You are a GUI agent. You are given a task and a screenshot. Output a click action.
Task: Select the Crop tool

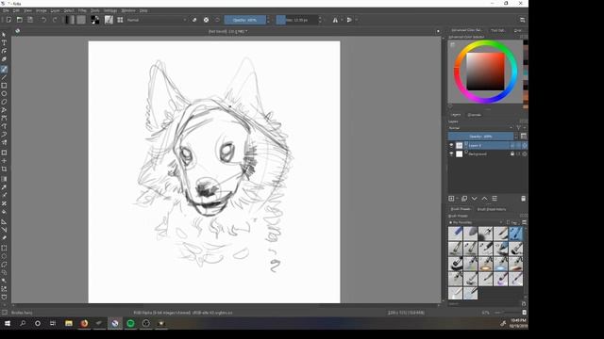[x=4, y=169]
